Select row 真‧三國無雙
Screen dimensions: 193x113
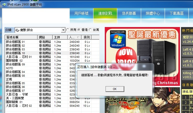[40, 98]
